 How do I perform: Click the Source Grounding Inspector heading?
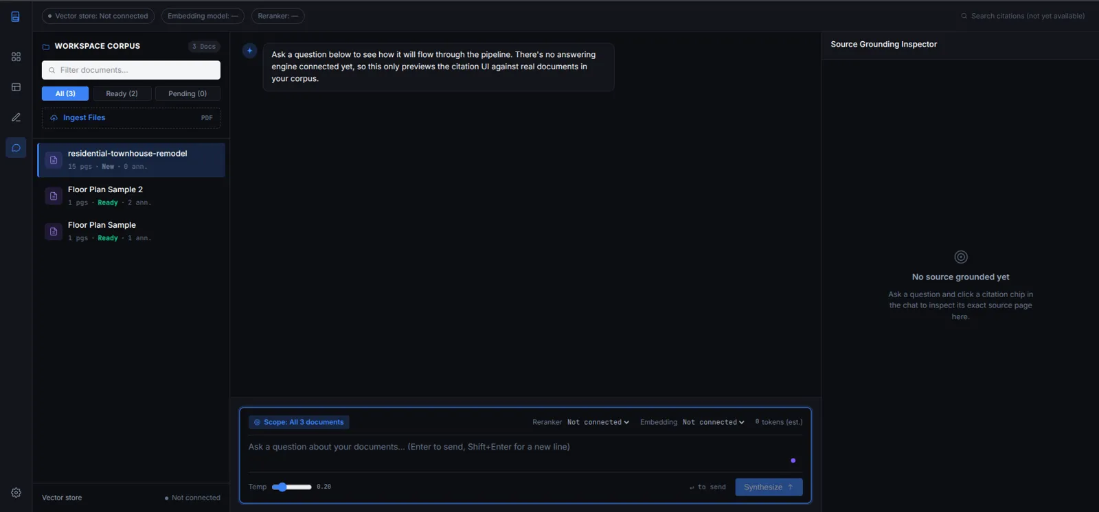coord(883,45)
